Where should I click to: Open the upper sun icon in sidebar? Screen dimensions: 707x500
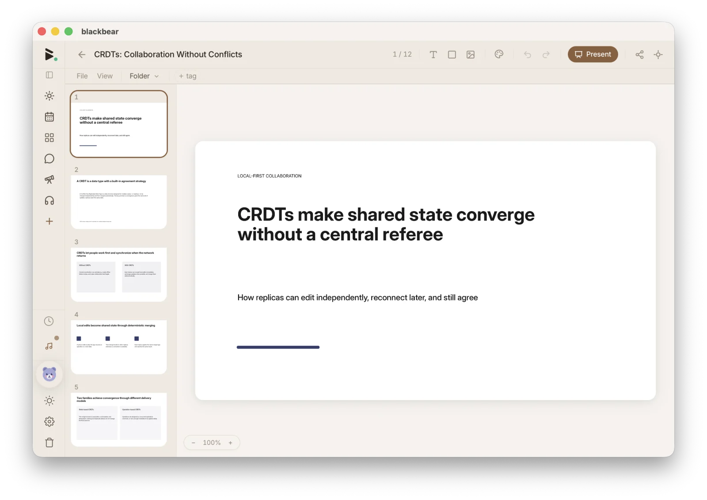(x=49, y=96)
